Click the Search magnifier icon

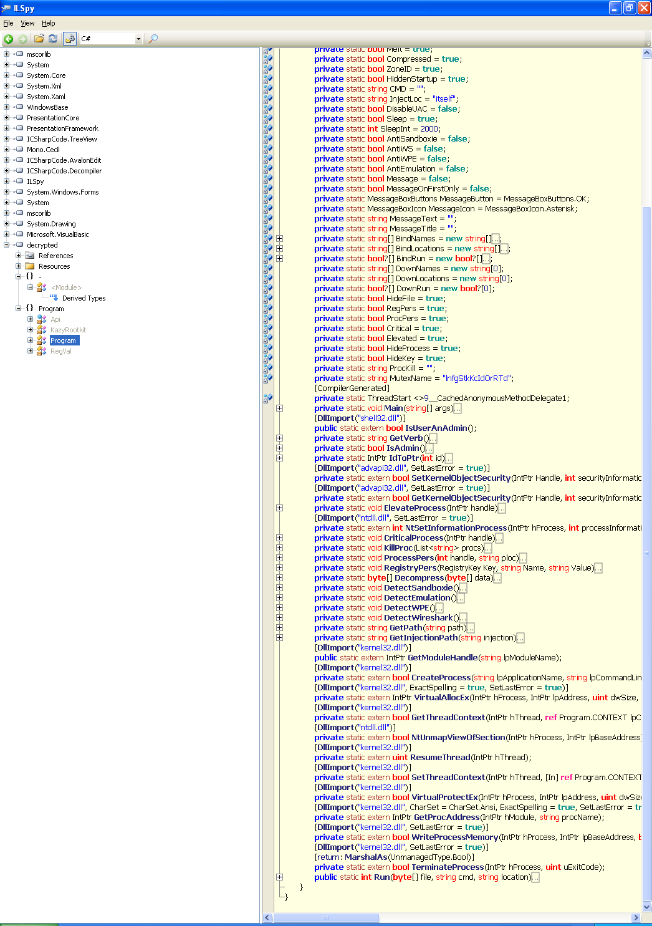pyautogui.click(x=153, y=39)
